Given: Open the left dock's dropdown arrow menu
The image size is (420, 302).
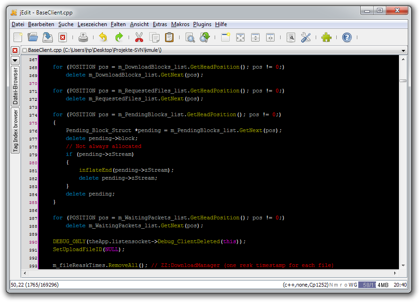Looking at the screenshot, I should 15,60.
